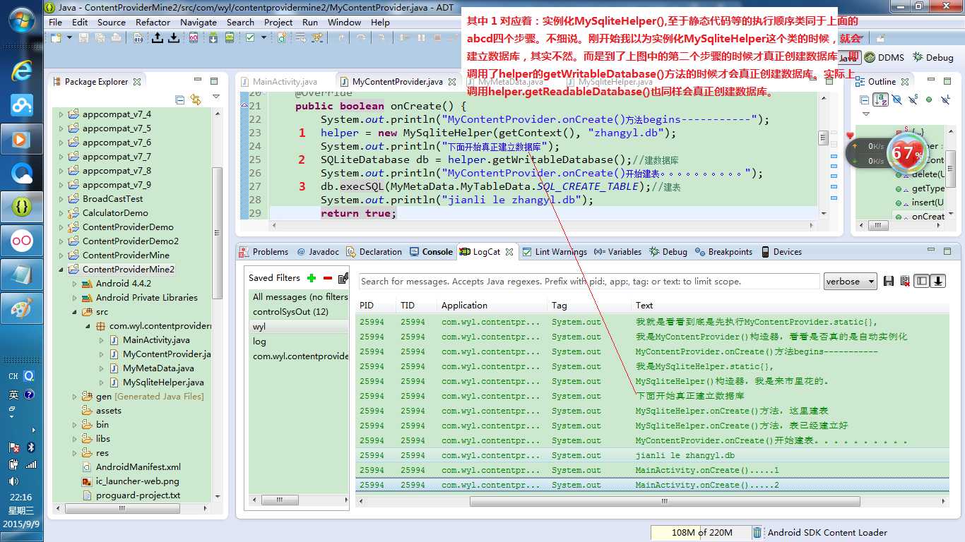Collapse all in Package Explorer

[179, 100]
